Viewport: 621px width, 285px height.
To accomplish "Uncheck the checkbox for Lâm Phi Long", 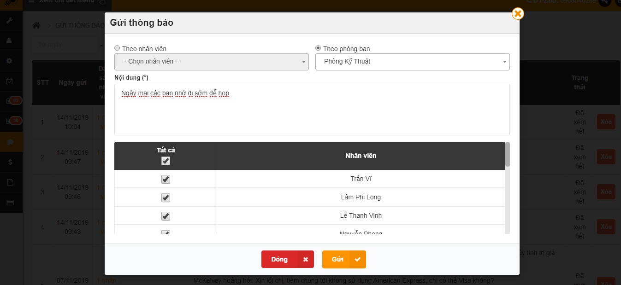I will point(166,198).
